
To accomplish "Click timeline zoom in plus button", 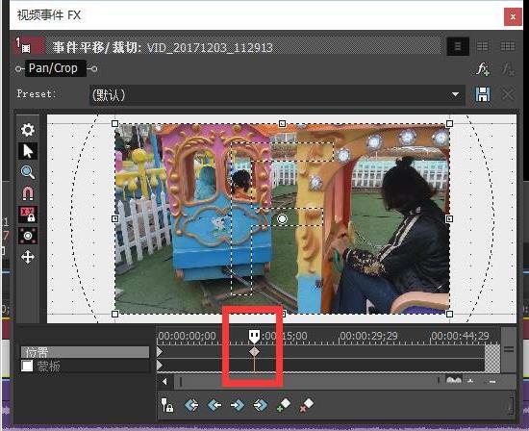I will [470, 382].
